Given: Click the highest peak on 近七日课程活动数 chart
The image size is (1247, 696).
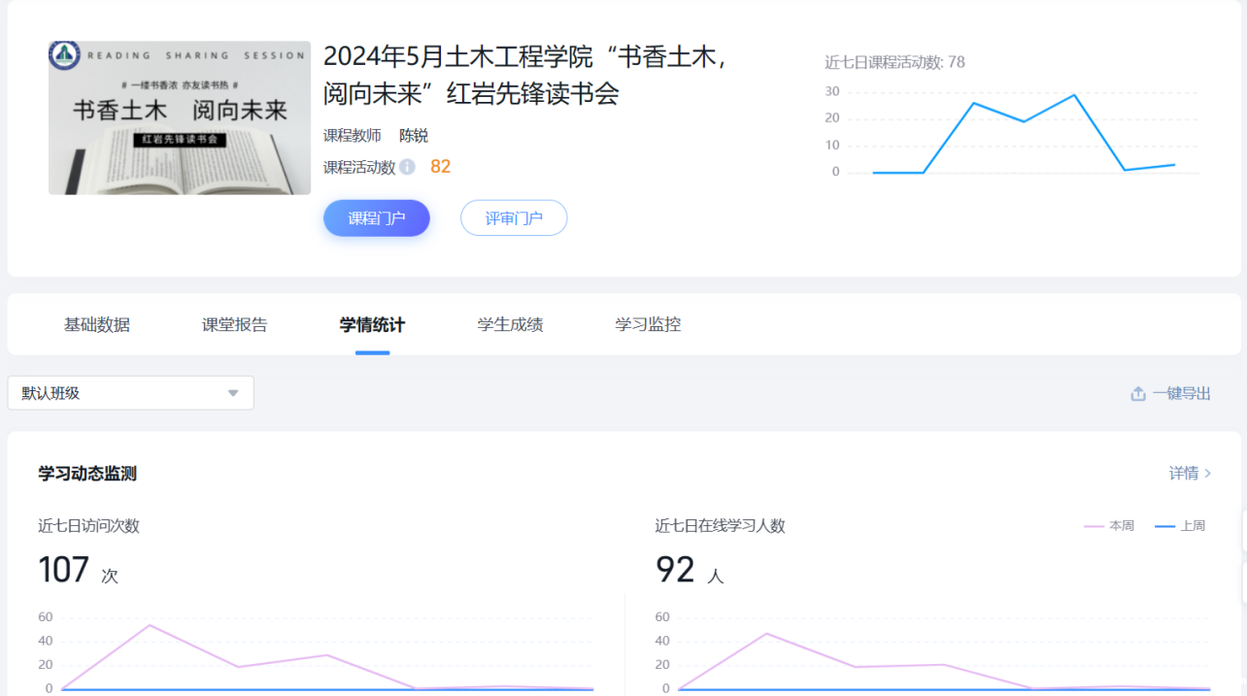Looking at the screenshot, I should 1074,95.
